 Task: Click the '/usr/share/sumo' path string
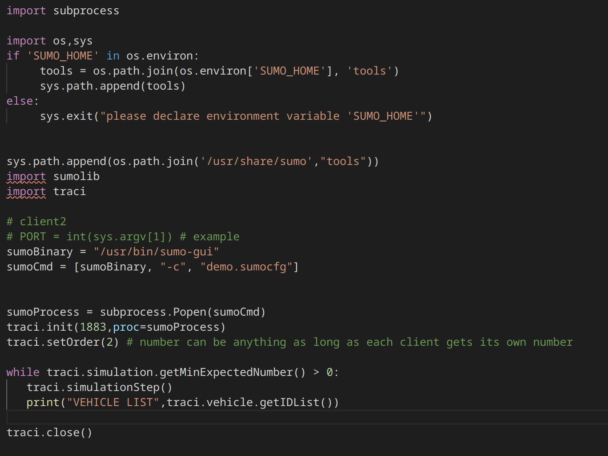tap(256, 161)
